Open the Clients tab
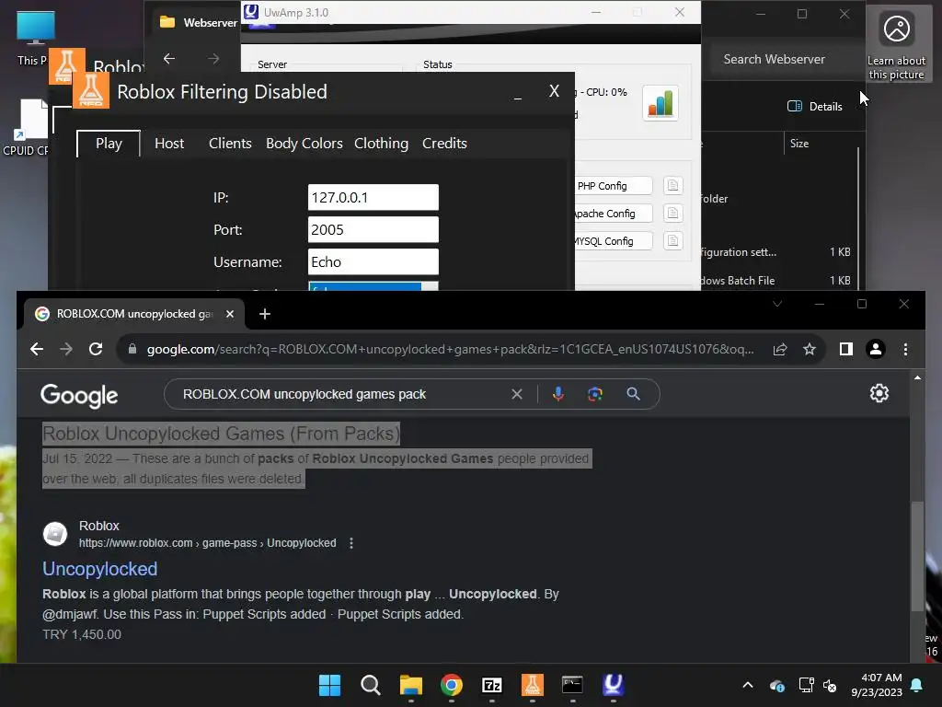Image resolution: width=942 pixels, height=707 pixels. coord(230,144)
